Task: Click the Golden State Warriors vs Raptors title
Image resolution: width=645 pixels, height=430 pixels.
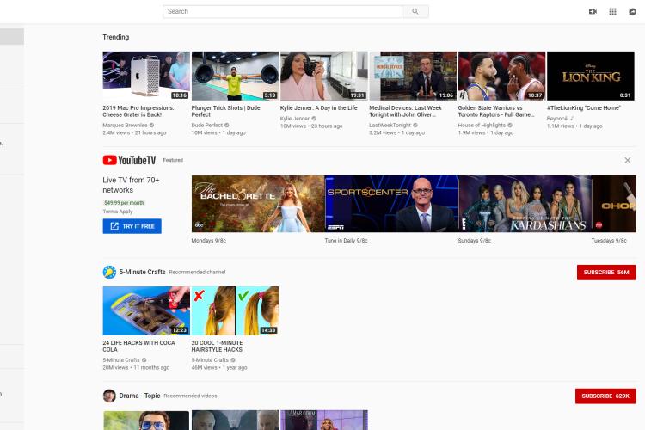Action: (496, 111)
